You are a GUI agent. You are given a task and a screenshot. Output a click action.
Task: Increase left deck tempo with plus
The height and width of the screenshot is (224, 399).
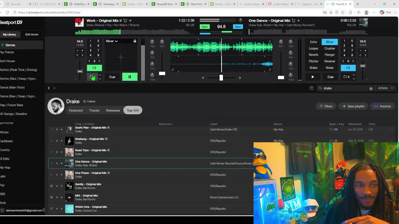coord(82,50)
